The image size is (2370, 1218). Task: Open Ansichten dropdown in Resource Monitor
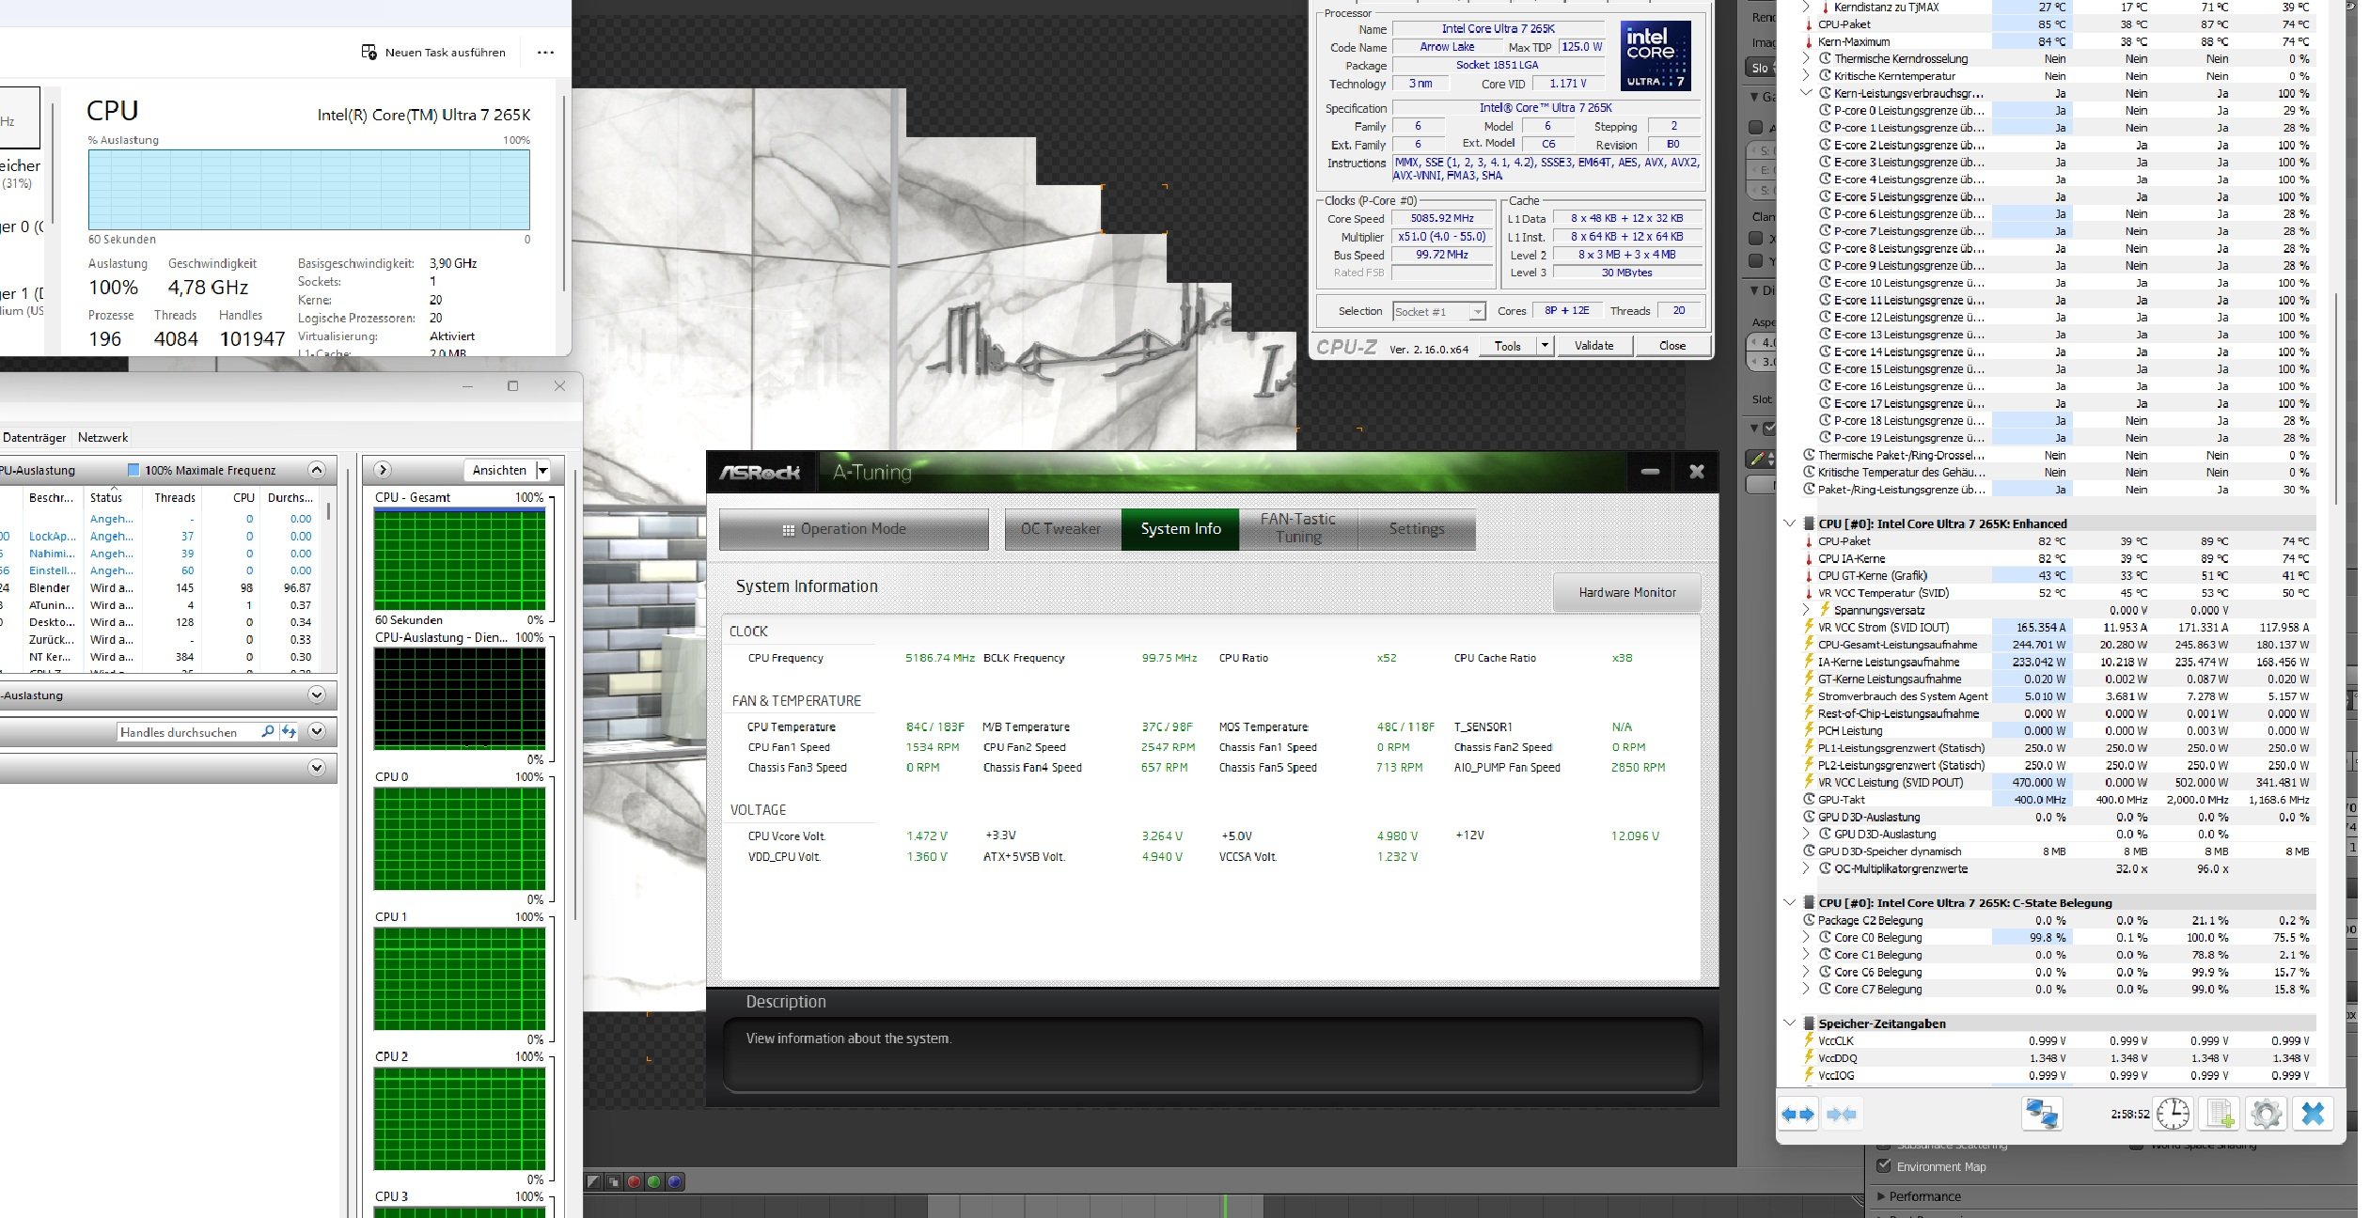click(542, 470)
